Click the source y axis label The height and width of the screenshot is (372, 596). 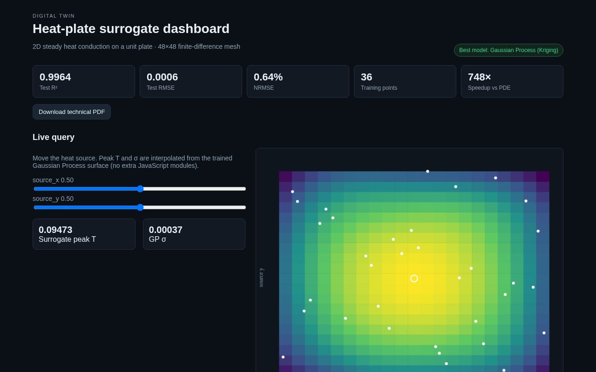coord(261,278)
